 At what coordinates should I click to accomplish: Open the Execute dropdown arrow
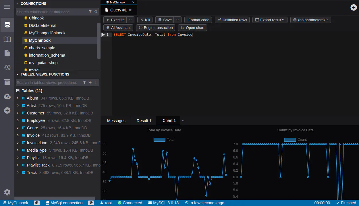pos(130,20)
